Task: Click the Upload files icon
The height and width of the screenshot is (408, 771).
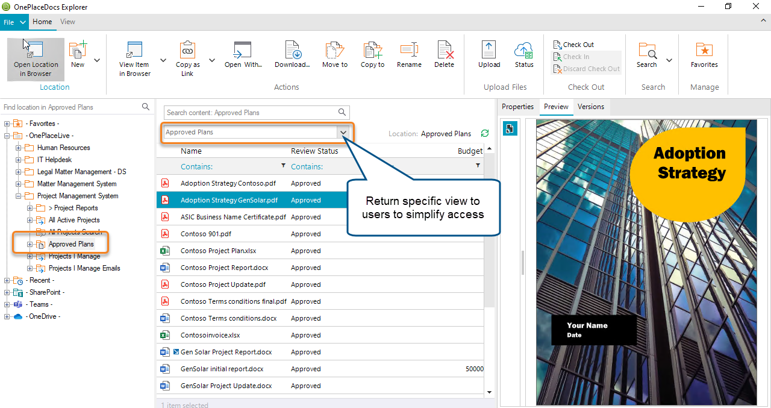Action: pyautogui.click(x=489, y=51)
